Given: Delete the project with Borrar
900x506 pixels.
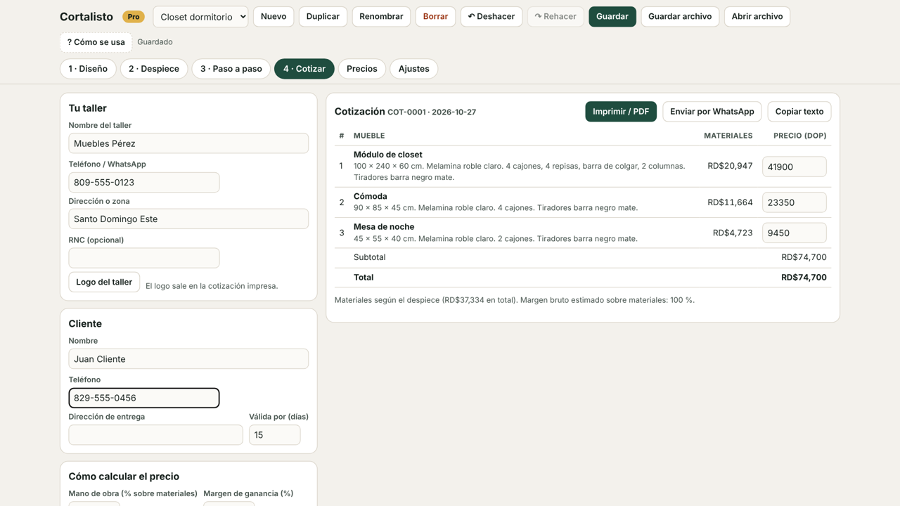Looking at the screenshot, I should [x=435, y=16].
